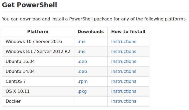This screenshot has width=189, height=110.
Task: Open Instructions for Docker
Action: (x=124, y=101)
